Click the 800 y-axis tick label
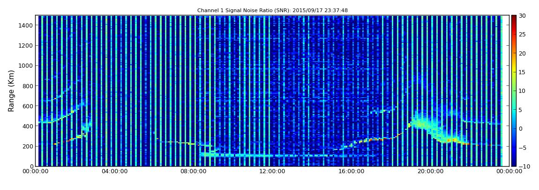This screenshot has height=190, width=539. tap(28, 86)
